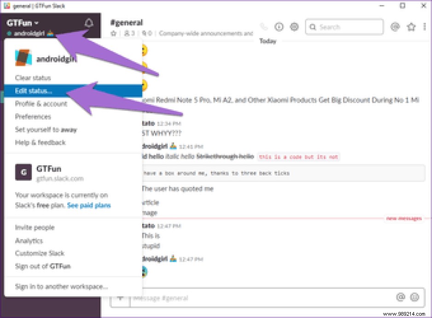This screenshot has height=318, width=432.
Task: Start a call using the phone icon
Action: (x=263, y=27)
